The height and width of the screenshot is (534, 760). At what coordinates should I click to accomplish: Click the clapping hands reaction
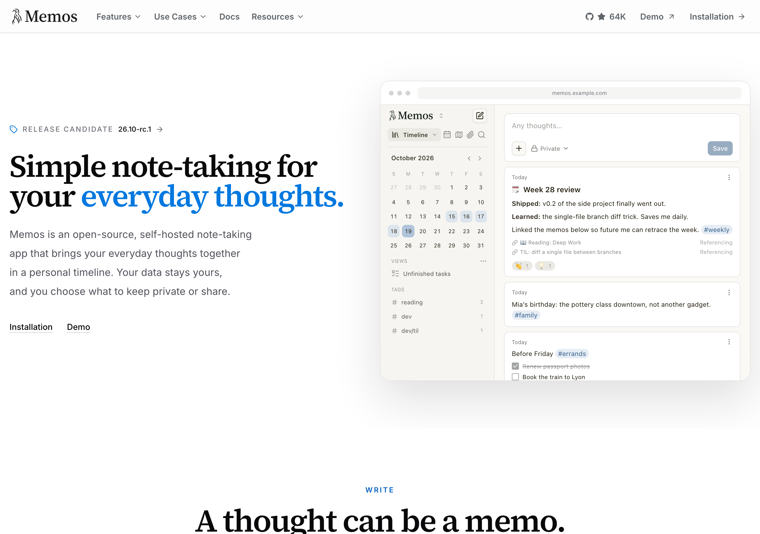tap(522, 266)
